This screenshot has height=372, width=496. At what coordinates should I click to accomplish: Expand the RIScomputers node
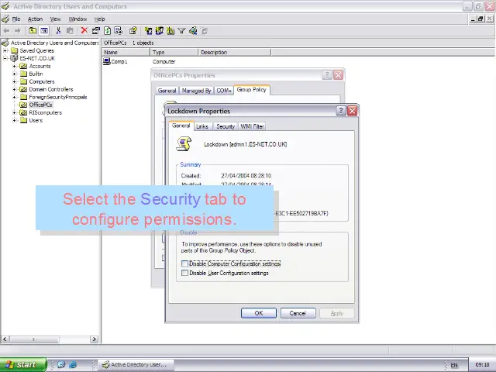pyautogui.click(x=14, y=112)
